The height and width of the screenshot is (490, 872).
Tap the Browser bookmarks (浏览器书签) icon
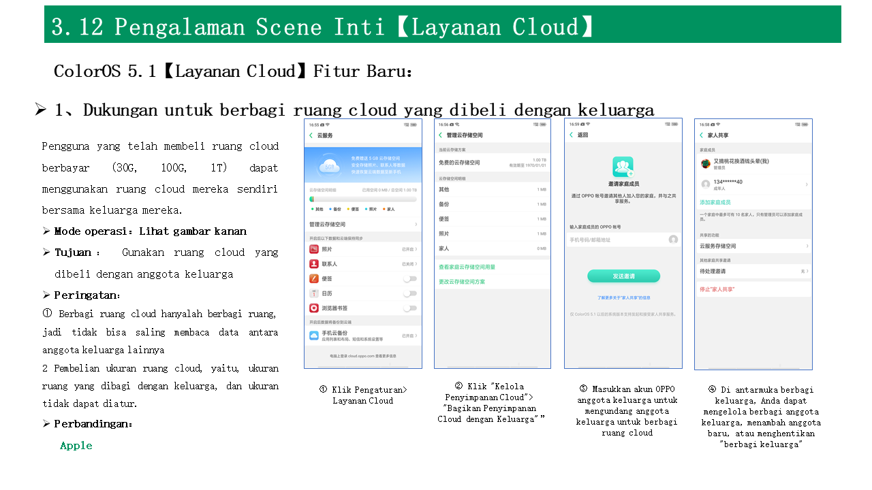pos(314,308)
